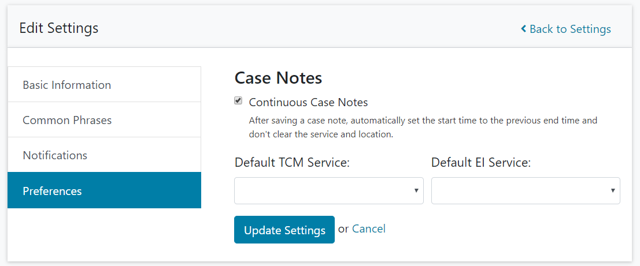Click the Continuous Case Notes label text
640x266 pixels.
[x=308, y=103]
